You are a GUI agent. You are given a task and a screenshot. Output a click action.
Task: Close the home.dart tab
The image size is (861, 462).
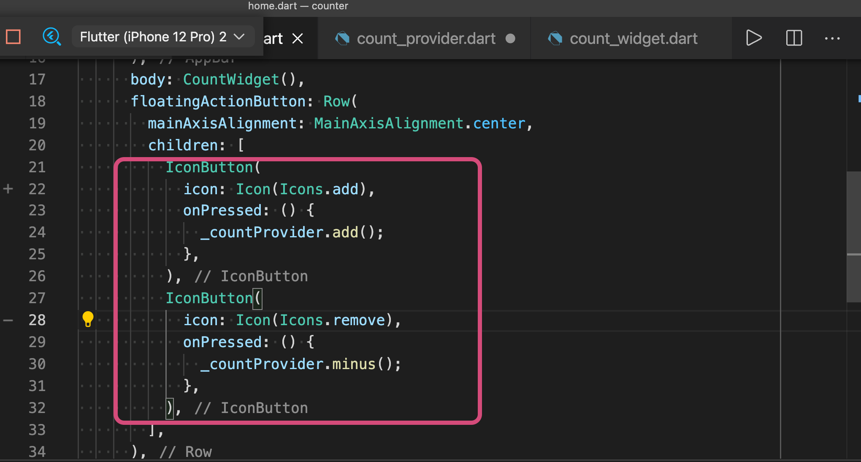[298, 39]
